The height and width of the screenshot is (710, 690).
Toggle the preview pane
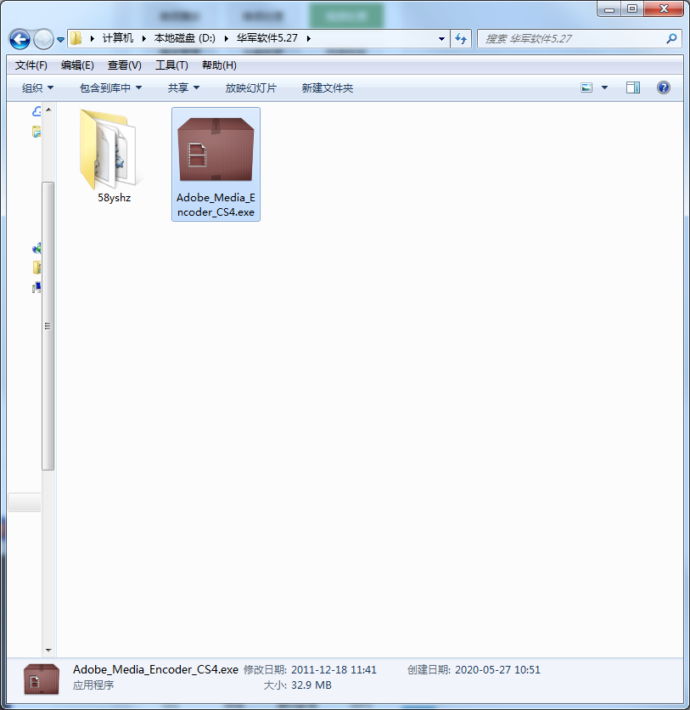(633, 87)
